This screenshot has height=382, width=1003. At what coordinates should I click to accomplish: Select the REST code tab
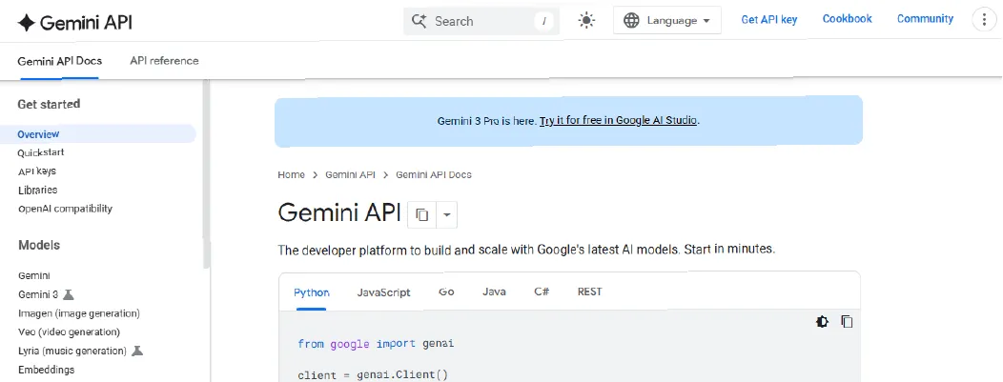point(590,292)
